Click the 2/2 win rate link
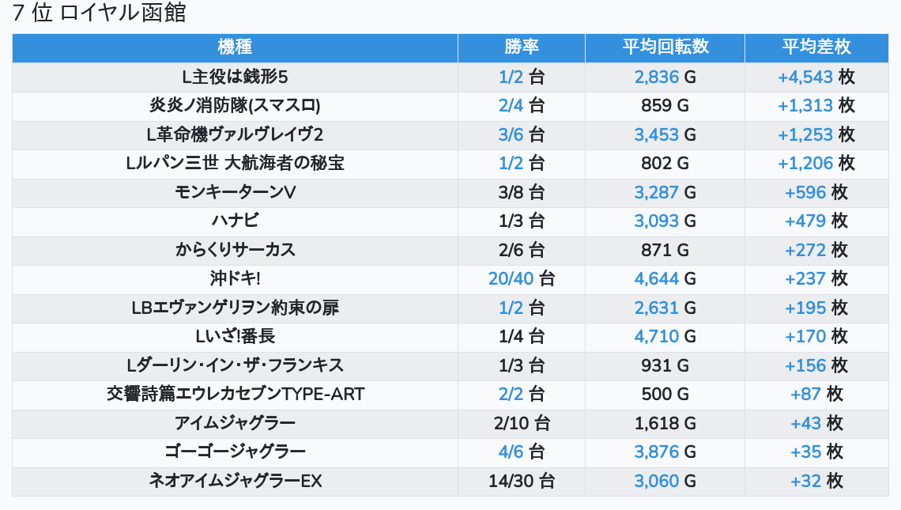Viewport: 901px width, 510px height. 511,394
